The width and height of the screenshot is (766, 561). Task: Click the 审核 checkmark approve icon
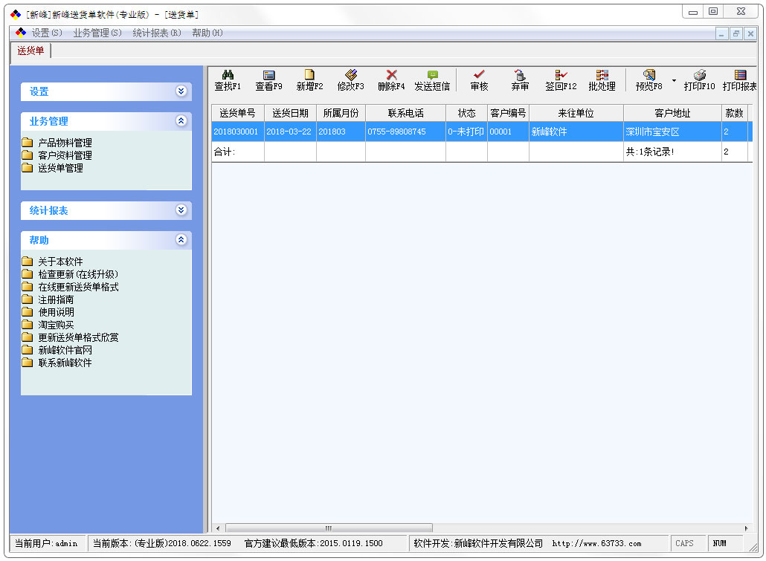coord(479,75)
